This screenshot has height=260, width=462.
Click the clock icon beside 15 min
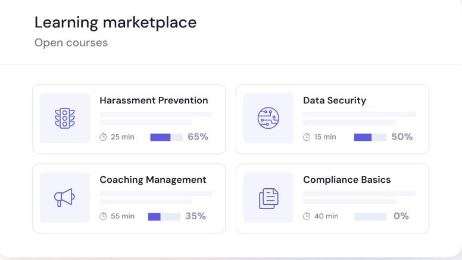click(x=307, y=137)
